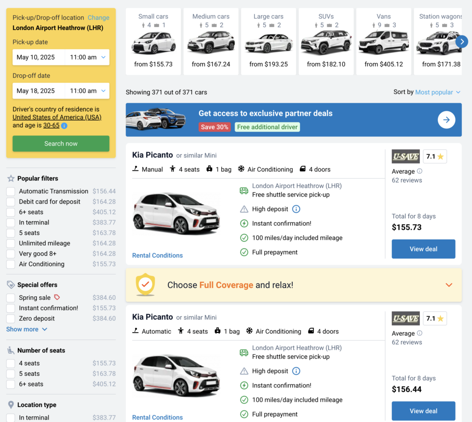The width and height of the screenshot is (472, 422).
Task: Click the Automatic Kia Picanto car image
Action: (x=177, y=375)
